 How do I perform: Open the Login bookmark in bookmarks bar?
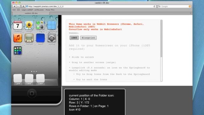click(33, 10)
